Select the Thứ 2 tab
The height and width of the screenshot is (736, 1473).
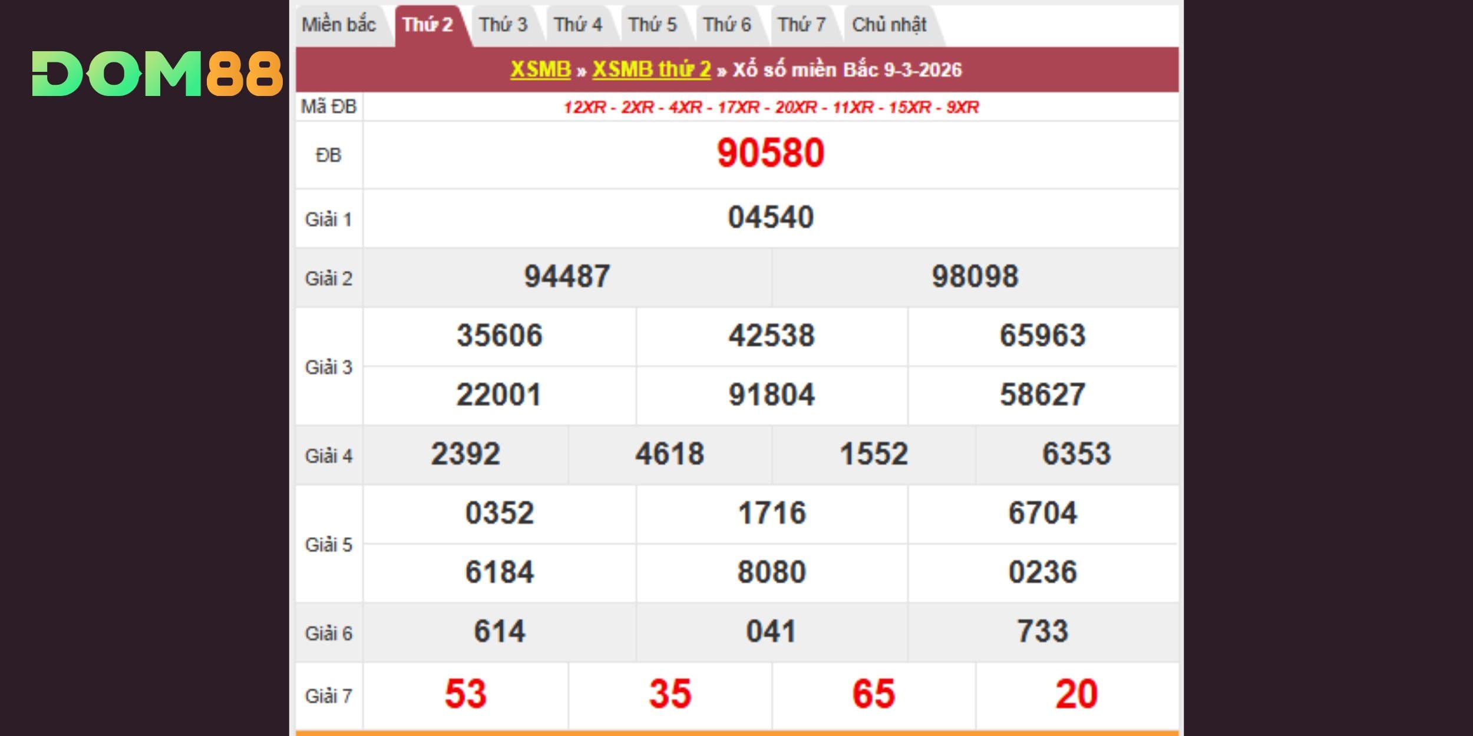pos(428,25)
